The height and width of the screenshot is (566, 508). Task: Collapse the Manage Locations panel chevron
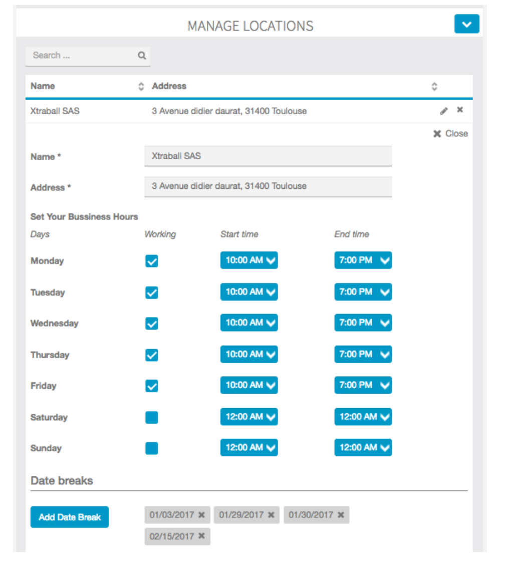click(466, 25)
